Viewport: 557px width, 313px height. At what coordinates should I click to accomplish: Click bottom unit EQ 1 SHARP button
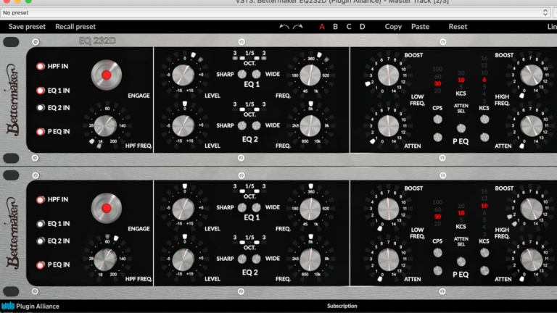click(x=242, y=207)
